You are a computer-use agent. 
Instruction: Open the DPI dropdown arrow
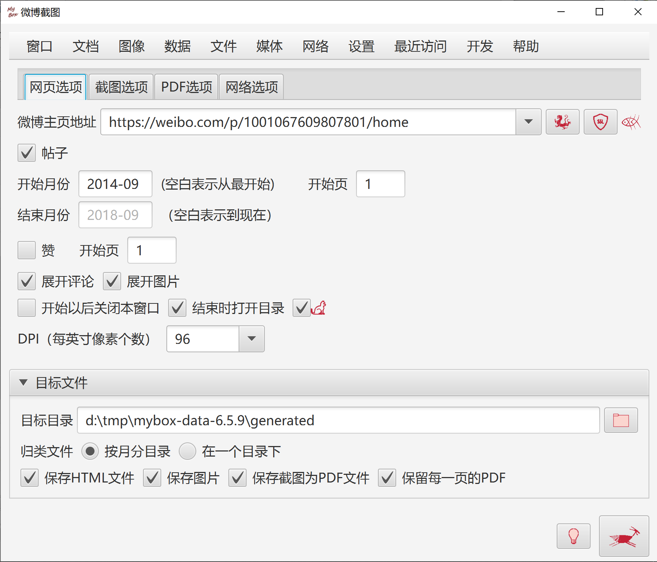[251, 339]
